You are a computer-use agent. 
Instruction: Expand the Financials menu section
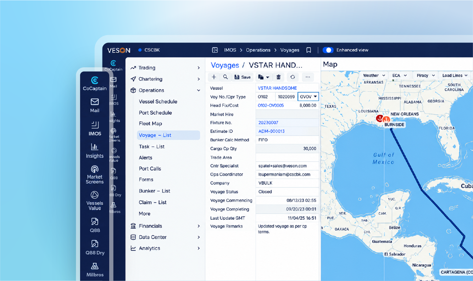pyautogui.click(x=165, y=226)
